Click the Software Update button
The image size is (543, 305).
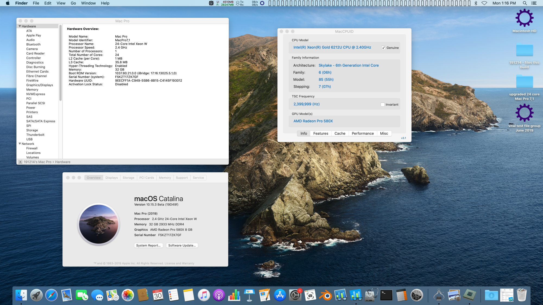(x=182, y=245)
